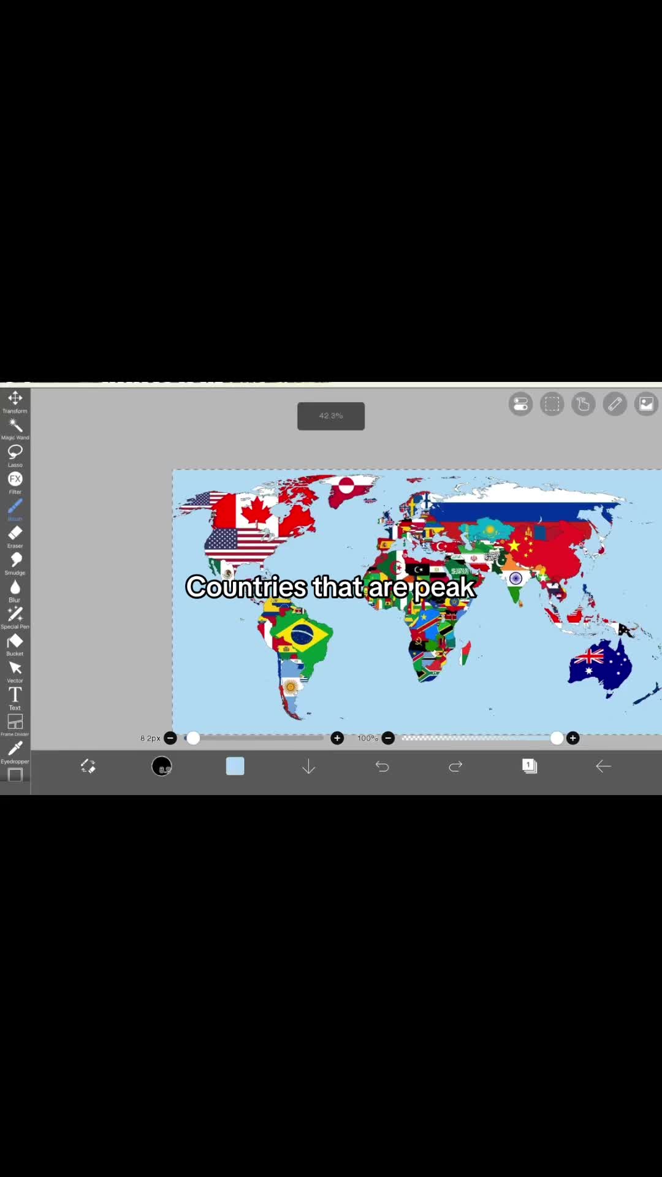Undo the last action
The image size is (662, 1177).
tap(382, 766)
